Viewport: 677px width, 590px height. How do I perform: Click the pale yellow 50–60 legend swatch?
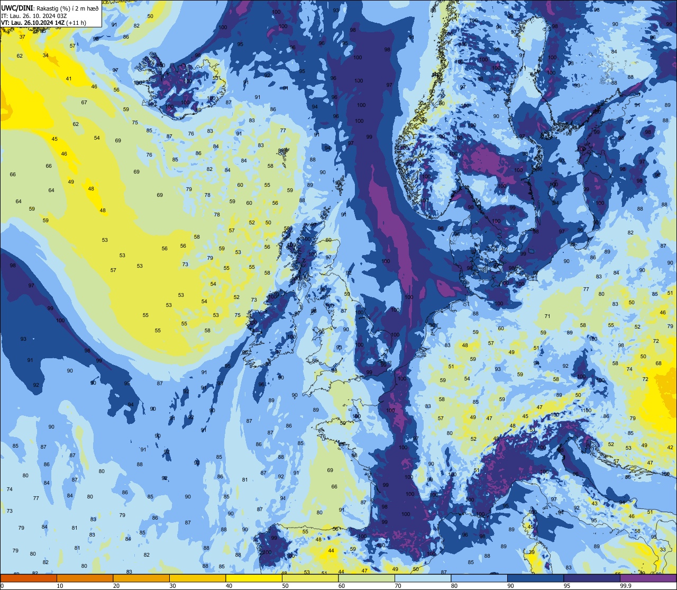click(310, 578)
